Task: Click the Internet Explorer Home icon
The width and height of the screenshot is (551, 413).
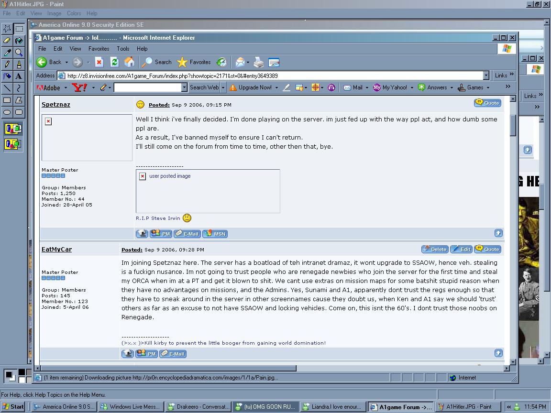Action: pyautogui.click(x=129, y=62)
